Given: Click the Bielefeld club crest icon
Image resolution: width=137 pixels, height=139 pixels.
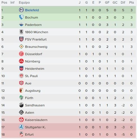Looking at the screenshot, I should (21, 10).
